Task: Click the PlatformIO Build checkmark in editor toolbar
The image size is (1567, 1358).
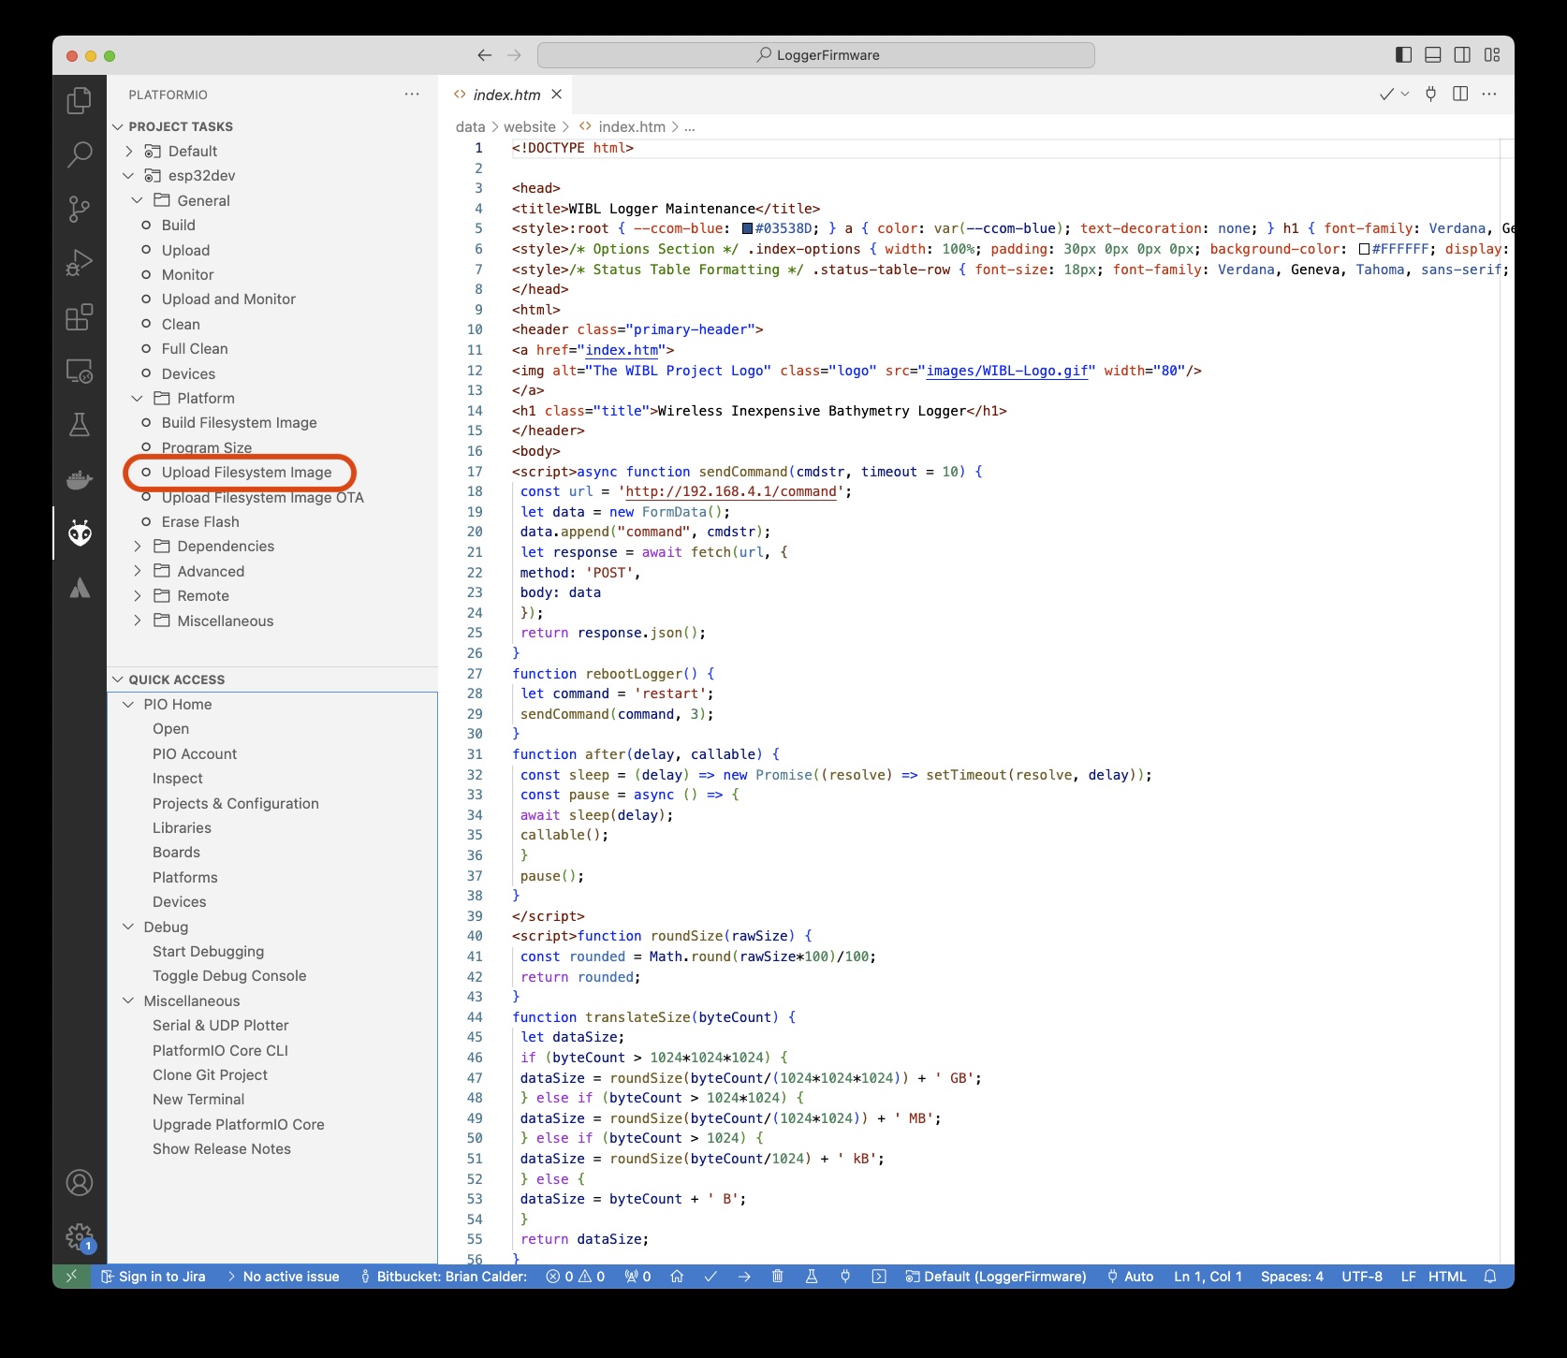Action: coord(1386,94)
